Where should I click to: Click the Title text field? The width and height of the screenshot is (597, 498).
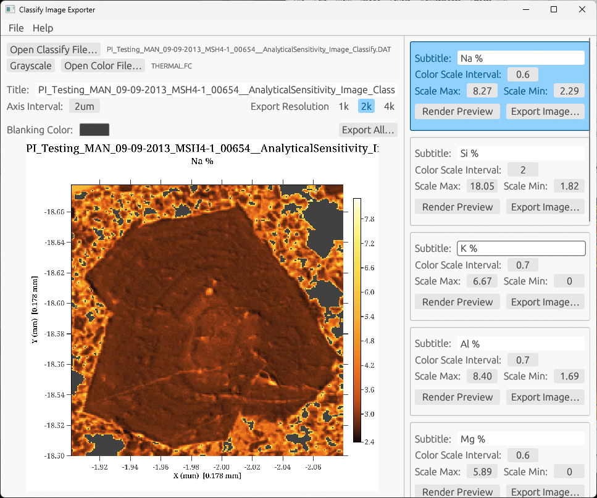tap(216, 90)
